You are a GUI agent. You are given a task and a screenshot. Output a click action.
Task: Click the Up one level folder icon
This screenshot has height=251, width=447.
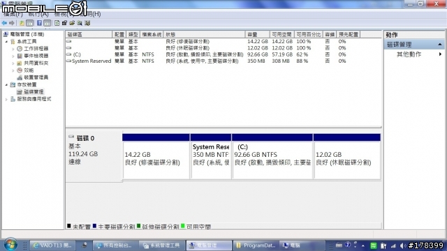[22, 23]
